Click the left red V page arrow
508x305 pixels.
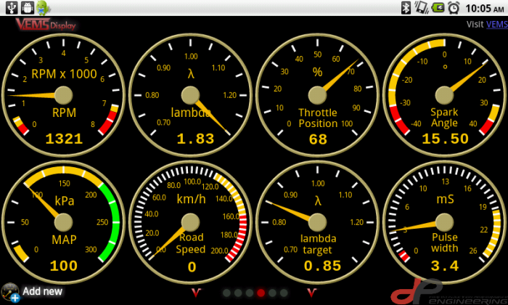[x=194, y=292]
